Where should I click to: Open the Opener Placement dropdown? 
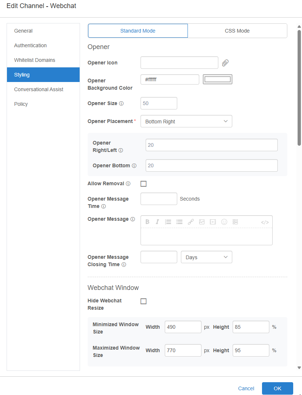tap(186, 122)
